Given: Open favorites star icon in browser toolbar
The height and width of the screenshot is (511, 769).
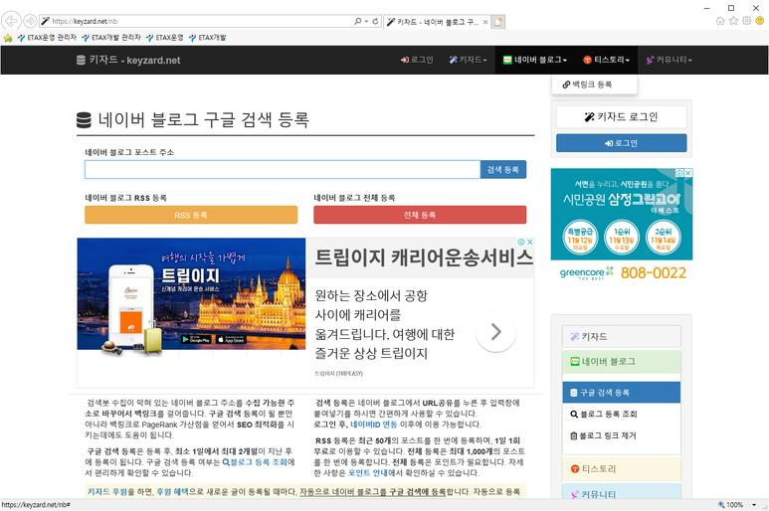Looking at the screenshot, I should [733, 21].
